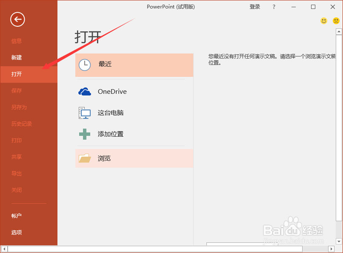The image size is (343, 253).
Task: Click the OneDrive cloud icon
Action: pyautogui.click(x=85, y=92)
